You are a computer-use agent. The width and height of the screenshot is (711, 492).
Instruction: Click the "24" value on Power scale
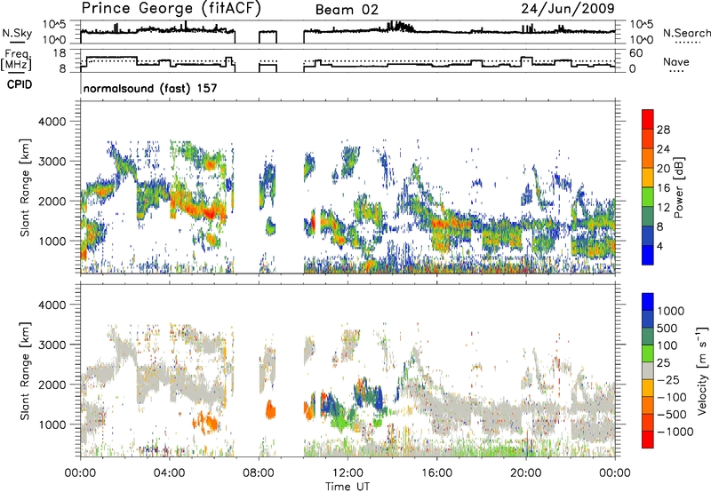(663, 149)
